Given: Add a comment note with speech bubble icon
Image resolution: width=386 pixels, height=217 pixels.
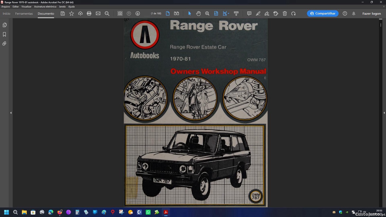Looking at the screenshot, I should coord(249,13).
